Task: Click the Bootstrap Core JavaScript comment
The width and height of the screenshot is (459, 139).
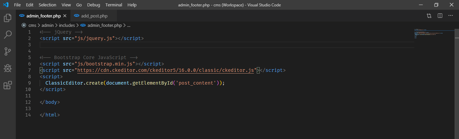Action: click(88, 57)
